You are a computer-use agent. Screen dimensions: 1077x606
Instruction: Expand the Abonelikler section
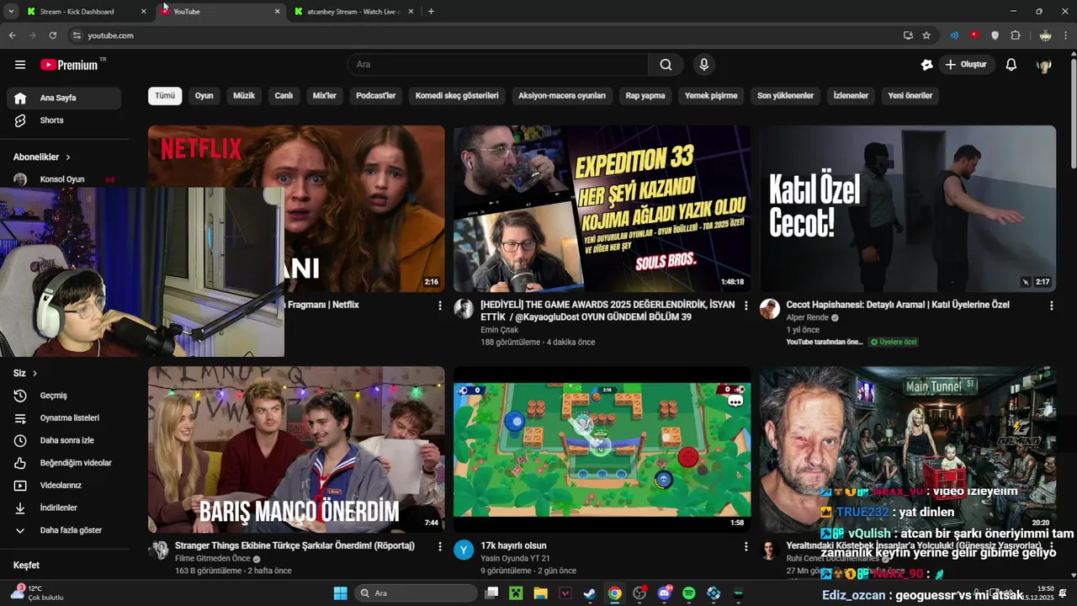[x=42, y=157]
